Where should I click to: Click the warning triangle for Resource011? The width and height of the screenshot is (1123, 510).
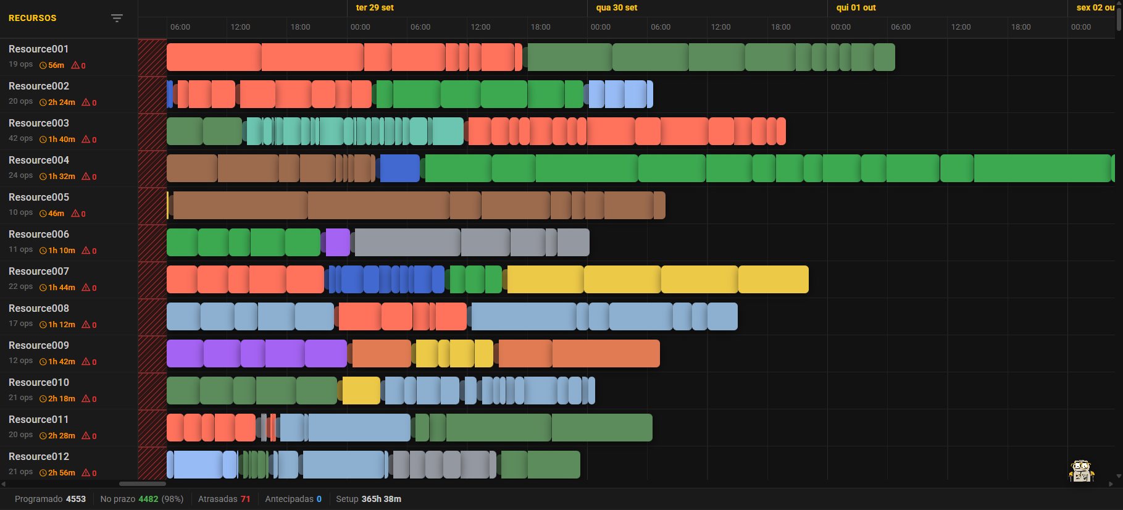coord(86,436)
